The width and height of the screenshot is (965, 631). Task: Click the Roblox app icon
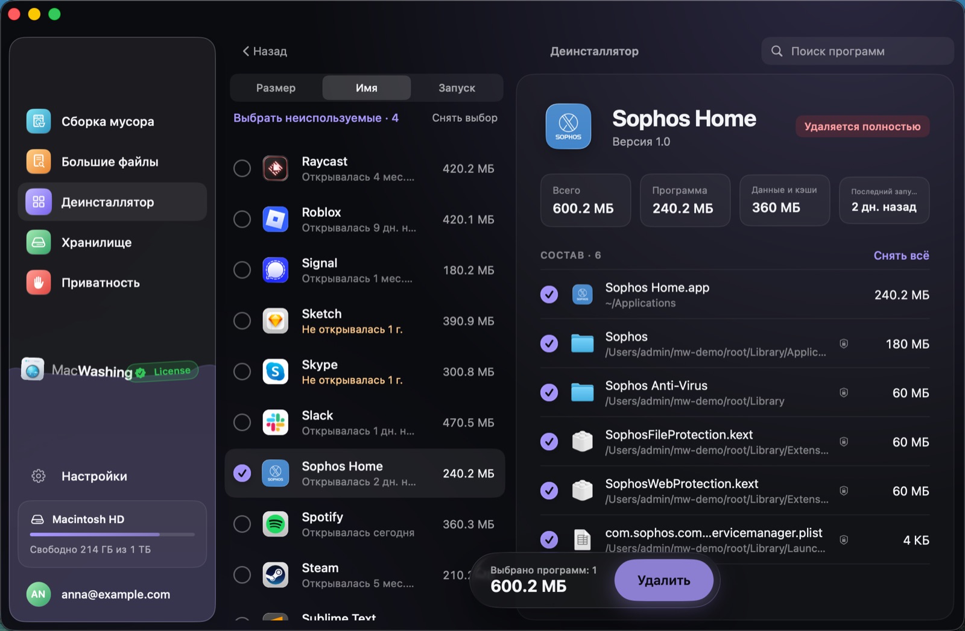(276, 219)
